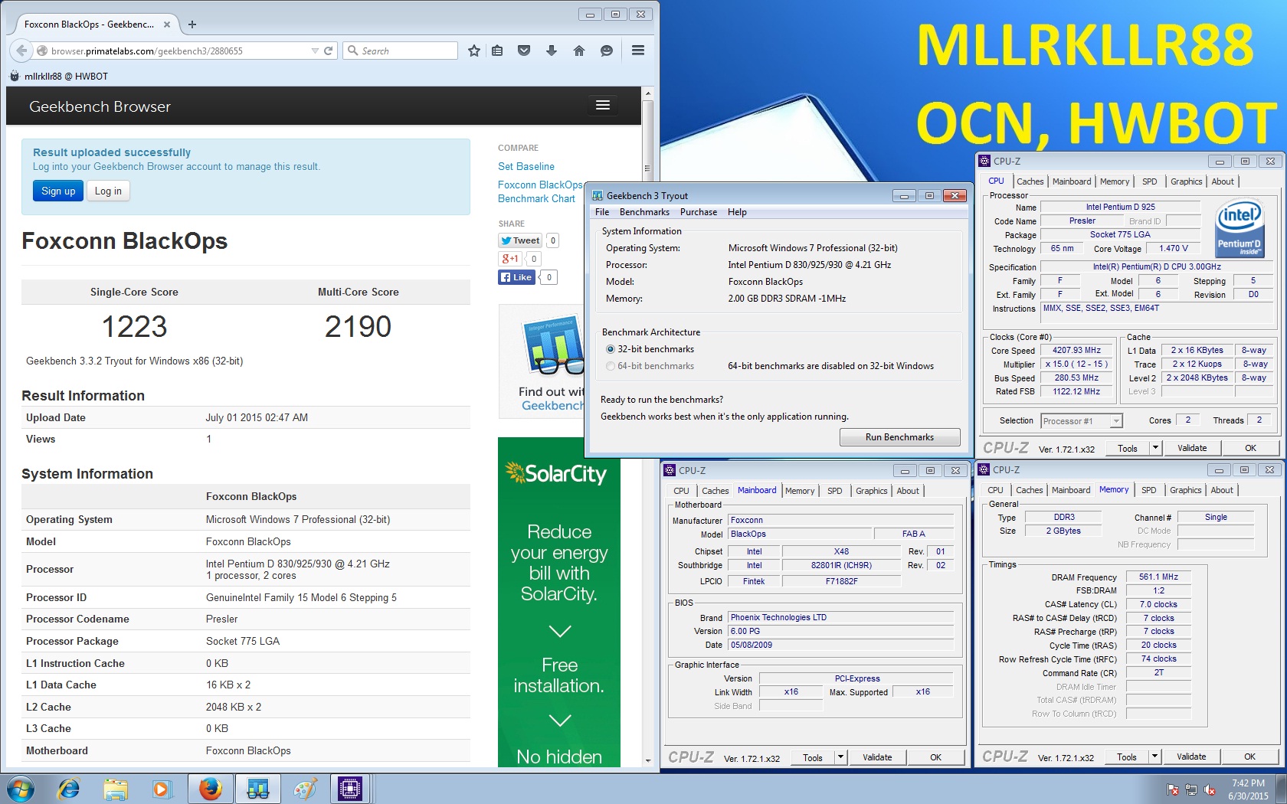Click the Firefox search field
Screen dimensions: 1287x804
pyautogui.click(x=400, y=51)
